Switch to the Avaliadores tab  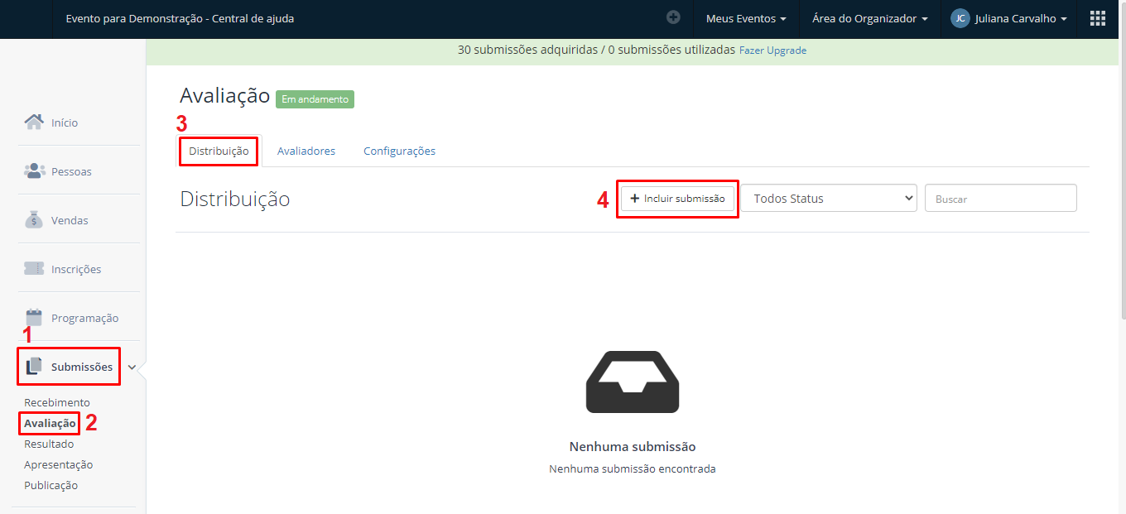(306, 151)
